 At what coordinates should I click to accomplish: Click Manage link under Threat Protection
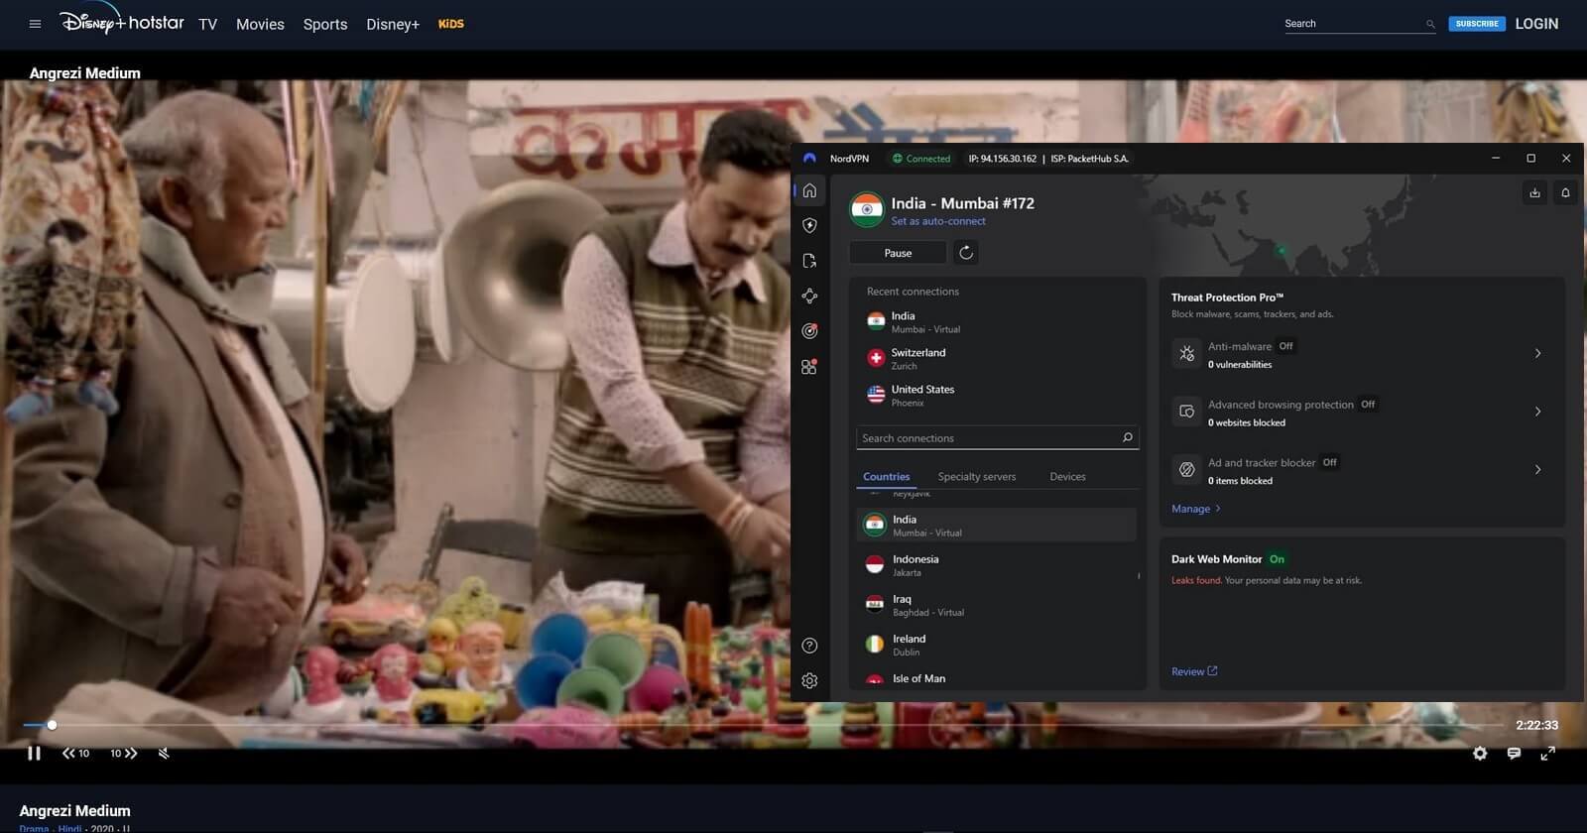click(1195, 509)
